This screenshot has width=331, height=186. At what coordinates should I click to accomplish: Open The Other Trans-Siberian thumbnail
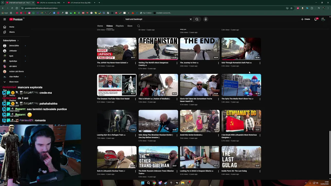(x=158, y=157)
